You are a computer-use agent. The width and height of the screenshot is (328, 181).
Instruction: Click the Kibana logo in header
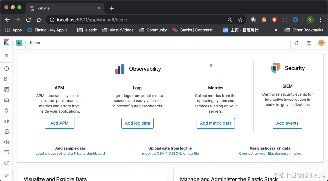click(7, 43)
